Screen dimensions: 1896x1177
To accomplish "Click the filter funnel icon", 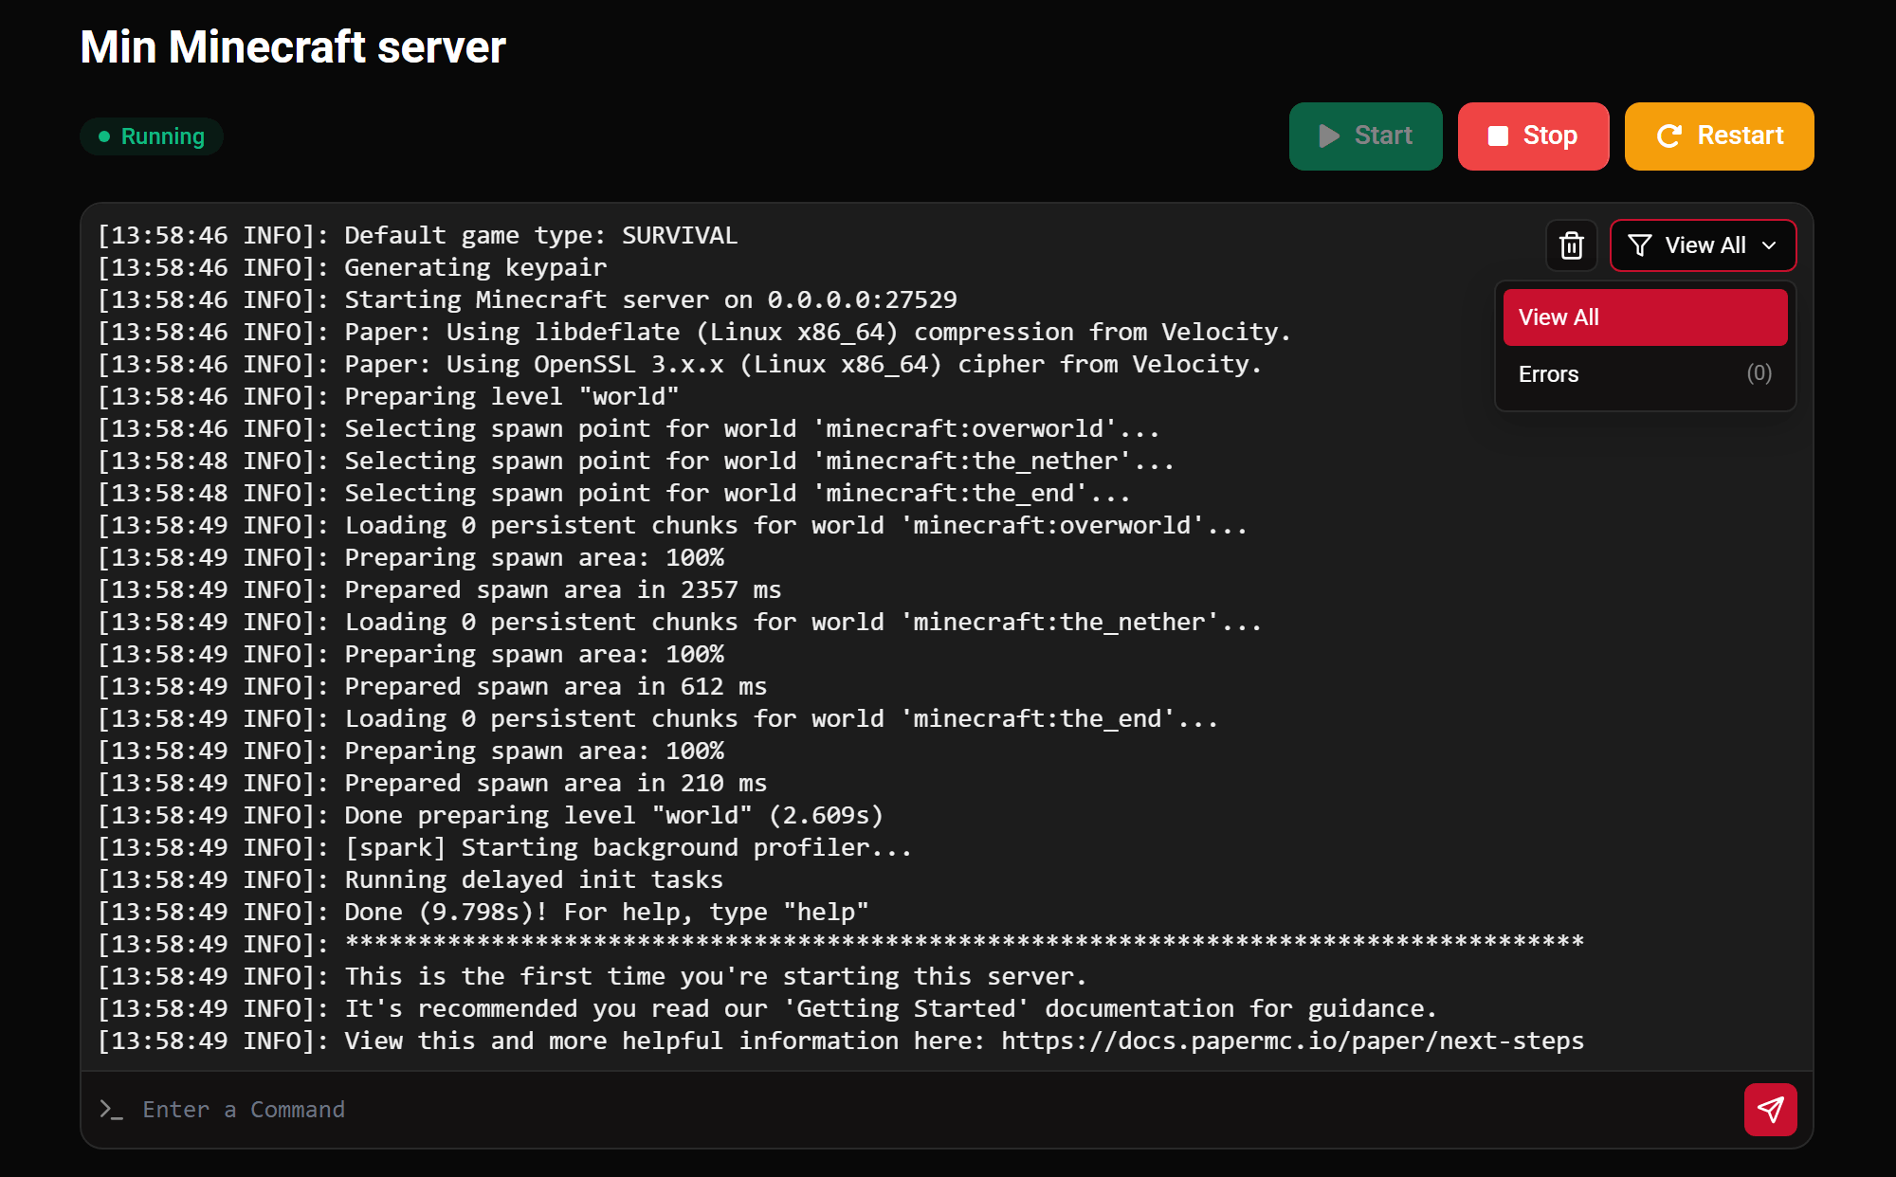I will (x=1640, y=245).
